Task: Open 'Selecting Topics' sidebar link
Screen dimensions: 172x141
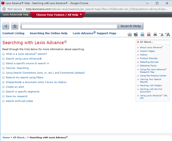Action: point(148,66)
